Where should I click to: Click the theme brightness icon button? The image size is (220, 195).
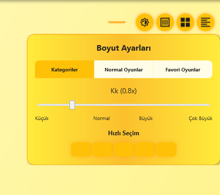[x=144, y=22]
